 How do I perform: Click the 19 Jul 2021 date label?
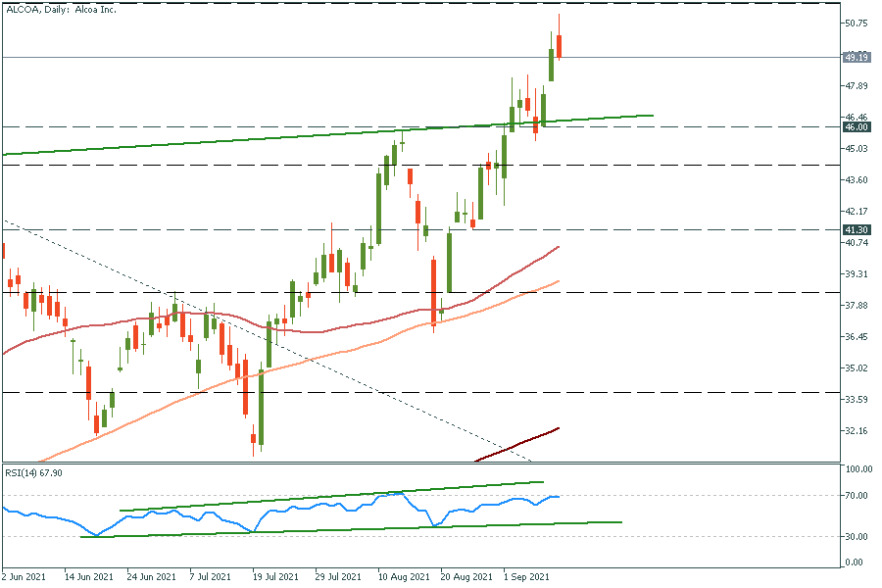pyautogui.click(x=274, y=578)
